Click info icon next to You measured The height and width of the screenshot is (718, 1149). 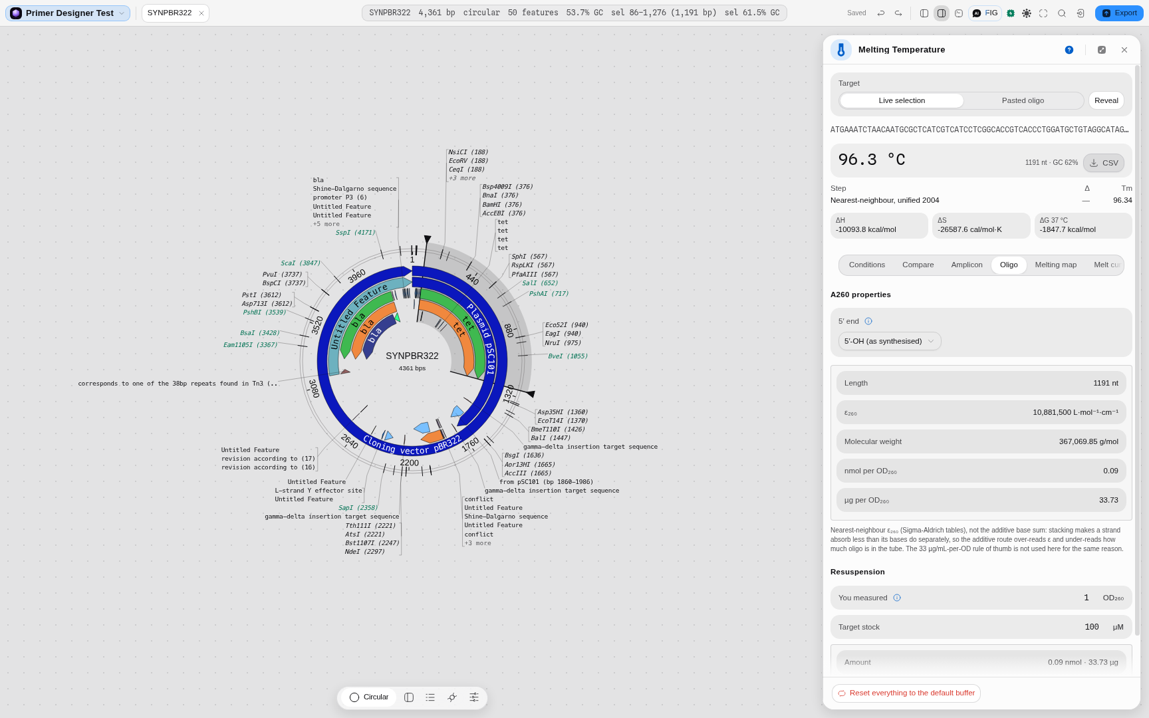coord(897,598)
